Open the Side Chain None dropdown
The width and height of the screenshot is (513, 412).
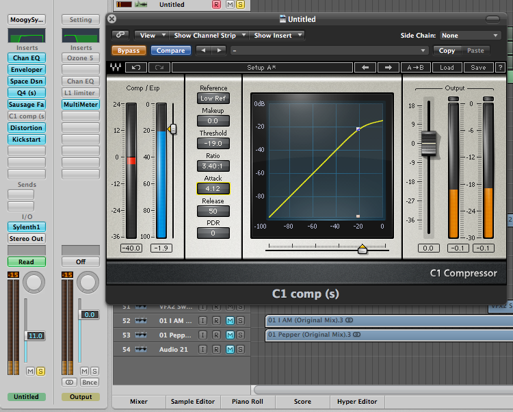[470, 36]
